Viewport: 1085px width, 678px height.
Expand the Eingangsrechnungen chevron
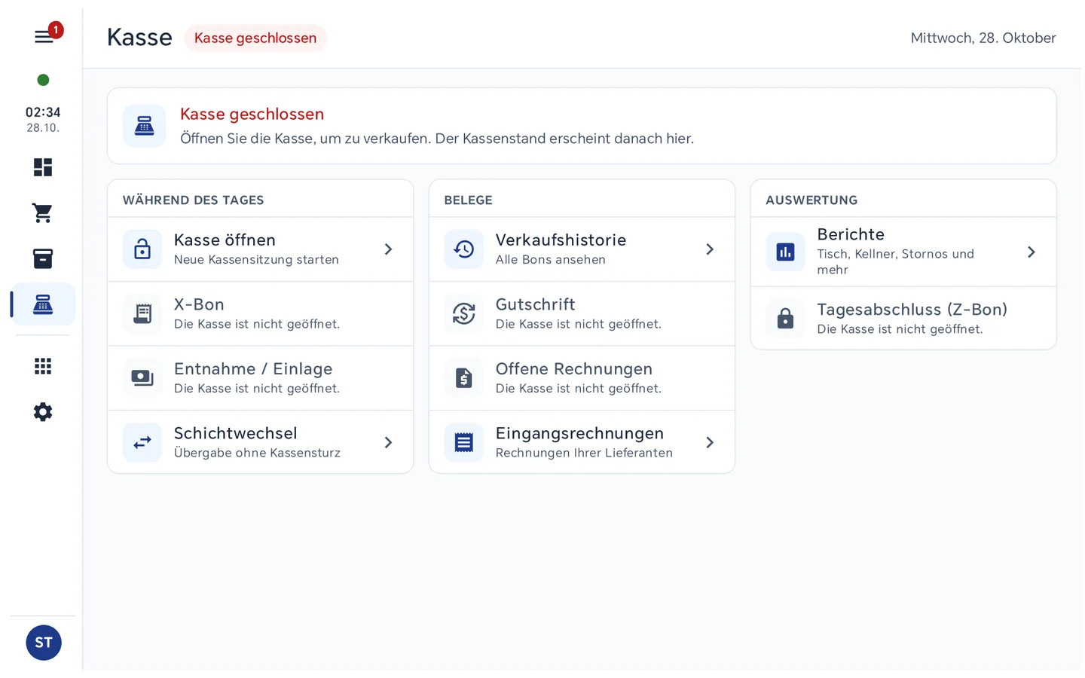710,442
